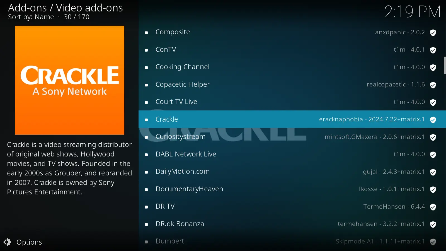The image size is (446, 251).
Task: Click the list scrollbar handle on right edge
Action: tap(445, 65)
